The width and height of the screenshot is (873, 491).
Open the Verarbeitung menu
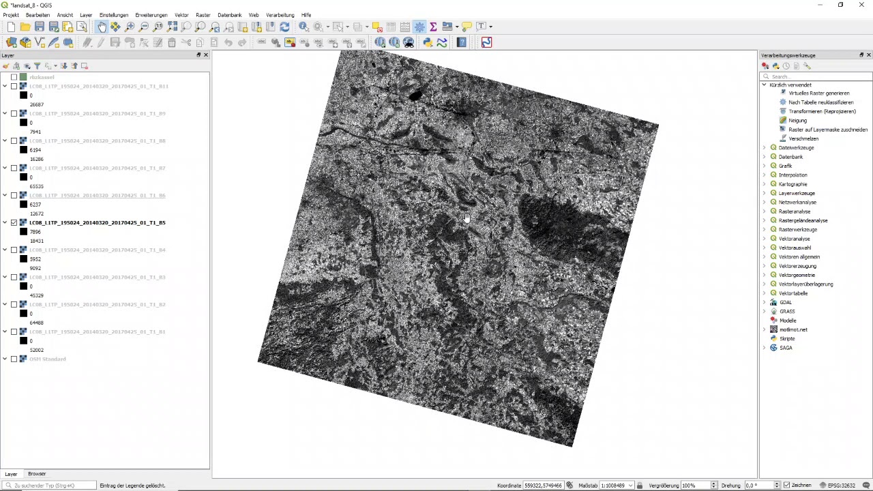pyautogui.click(x=280, y=15)
